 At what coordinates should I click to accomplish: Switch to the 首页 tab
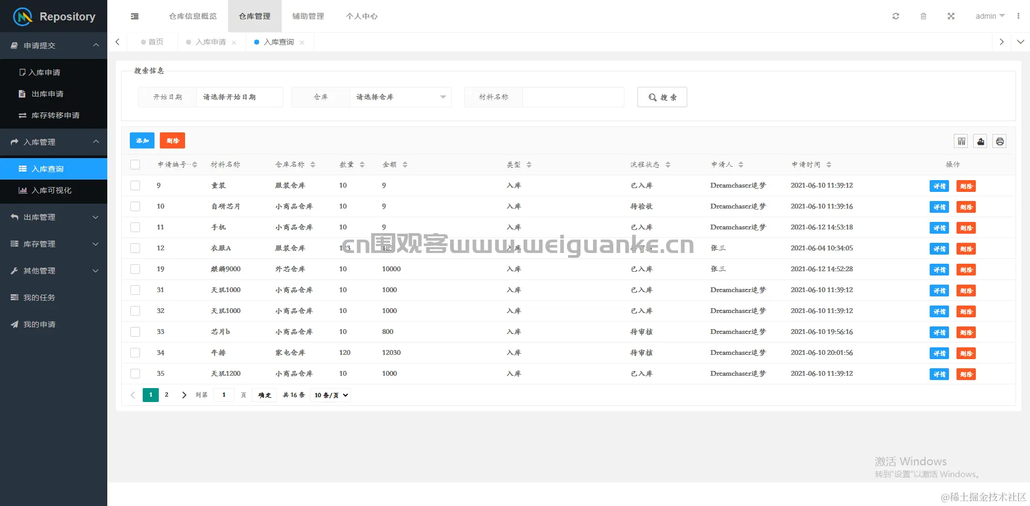coord(152,42)
